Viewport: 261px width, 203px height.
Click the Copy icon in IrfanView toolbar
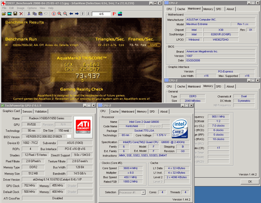coord(35,14)
